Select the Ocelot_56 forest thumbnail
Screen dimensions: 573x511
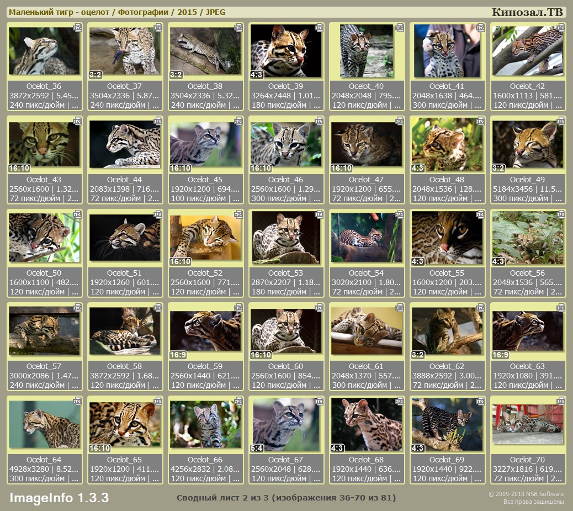[x=528, y=238]
